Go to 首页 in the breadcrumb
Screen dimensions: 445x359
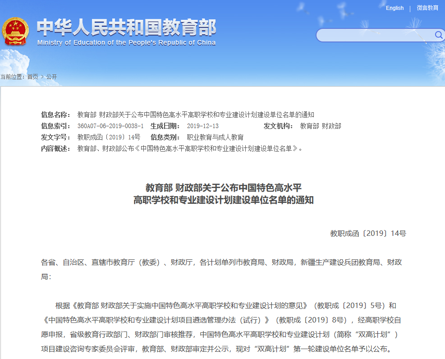click(x=32, y=77)
